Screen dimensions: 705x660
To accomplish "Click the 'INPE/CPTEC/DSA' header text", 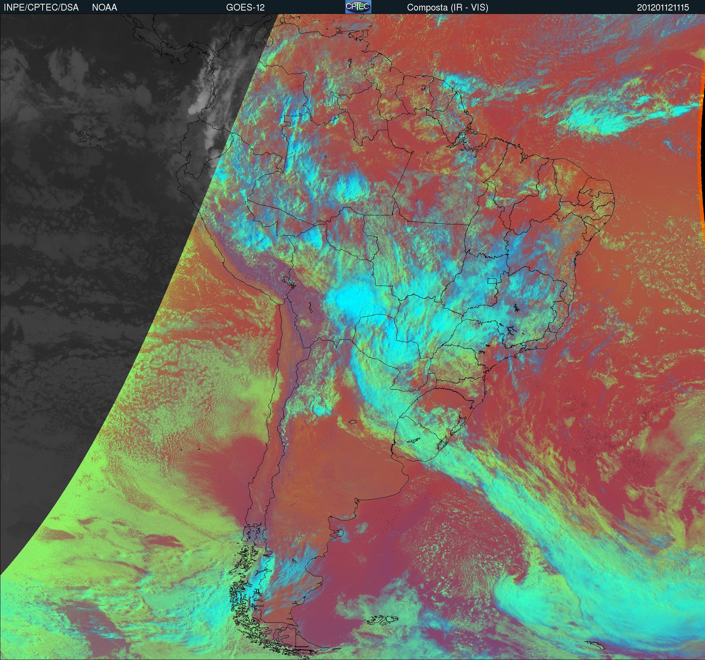I will 41,8.
